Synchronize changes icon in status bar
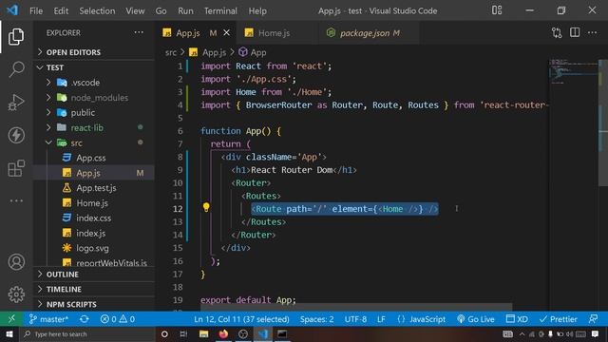Viewport: 608px width, 342px height. [x=85, y=319]
